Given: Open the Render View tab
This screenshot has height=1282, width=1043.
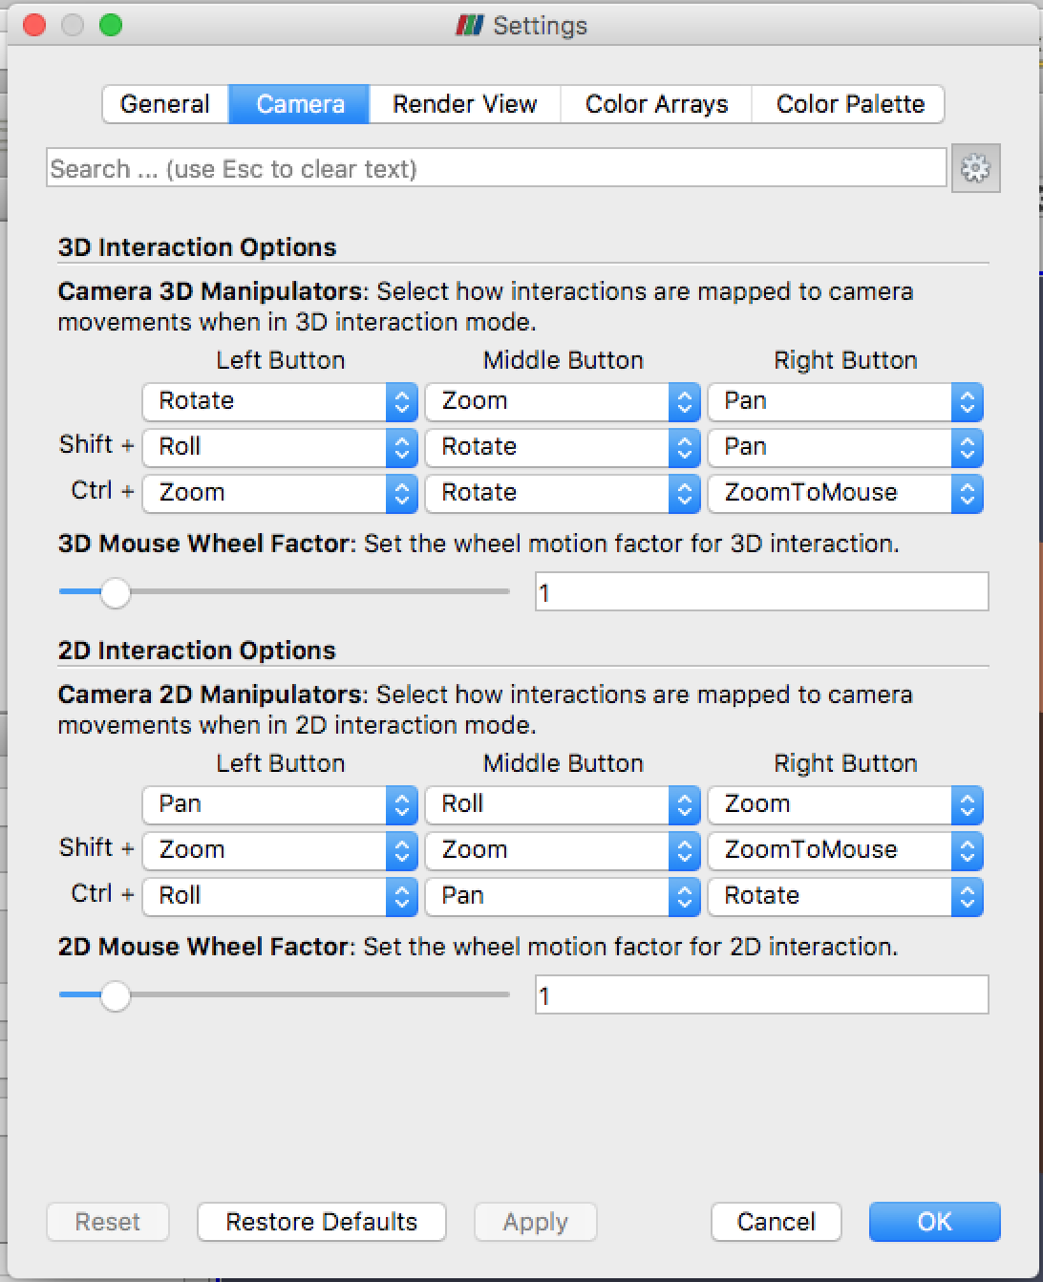Looking at the screenshot, I should click(x=464, y=104).
